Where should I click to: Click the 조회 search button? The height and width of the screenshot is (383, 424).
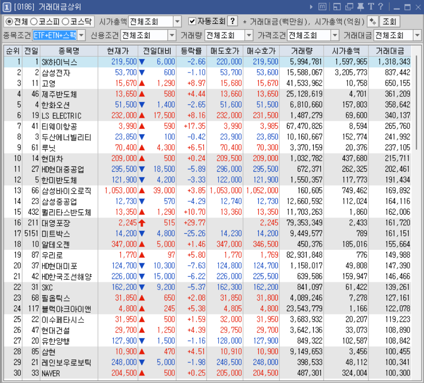[x=390, y=21]
